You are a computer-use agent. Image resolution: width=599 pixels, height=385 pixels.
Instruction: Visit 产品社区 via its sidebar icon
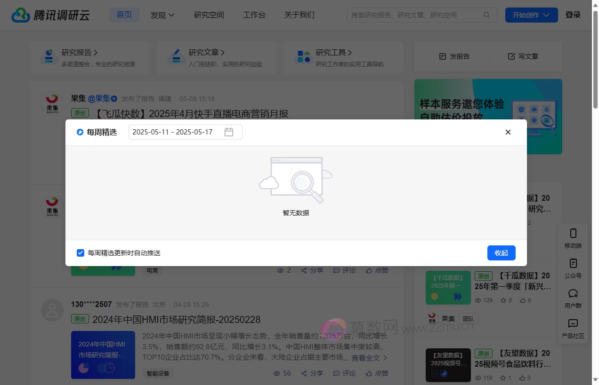[573, 323]
